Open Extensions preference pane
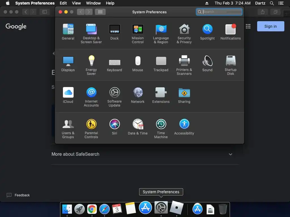This screenshot has height=217, width=290. click(x=161, y=95)
